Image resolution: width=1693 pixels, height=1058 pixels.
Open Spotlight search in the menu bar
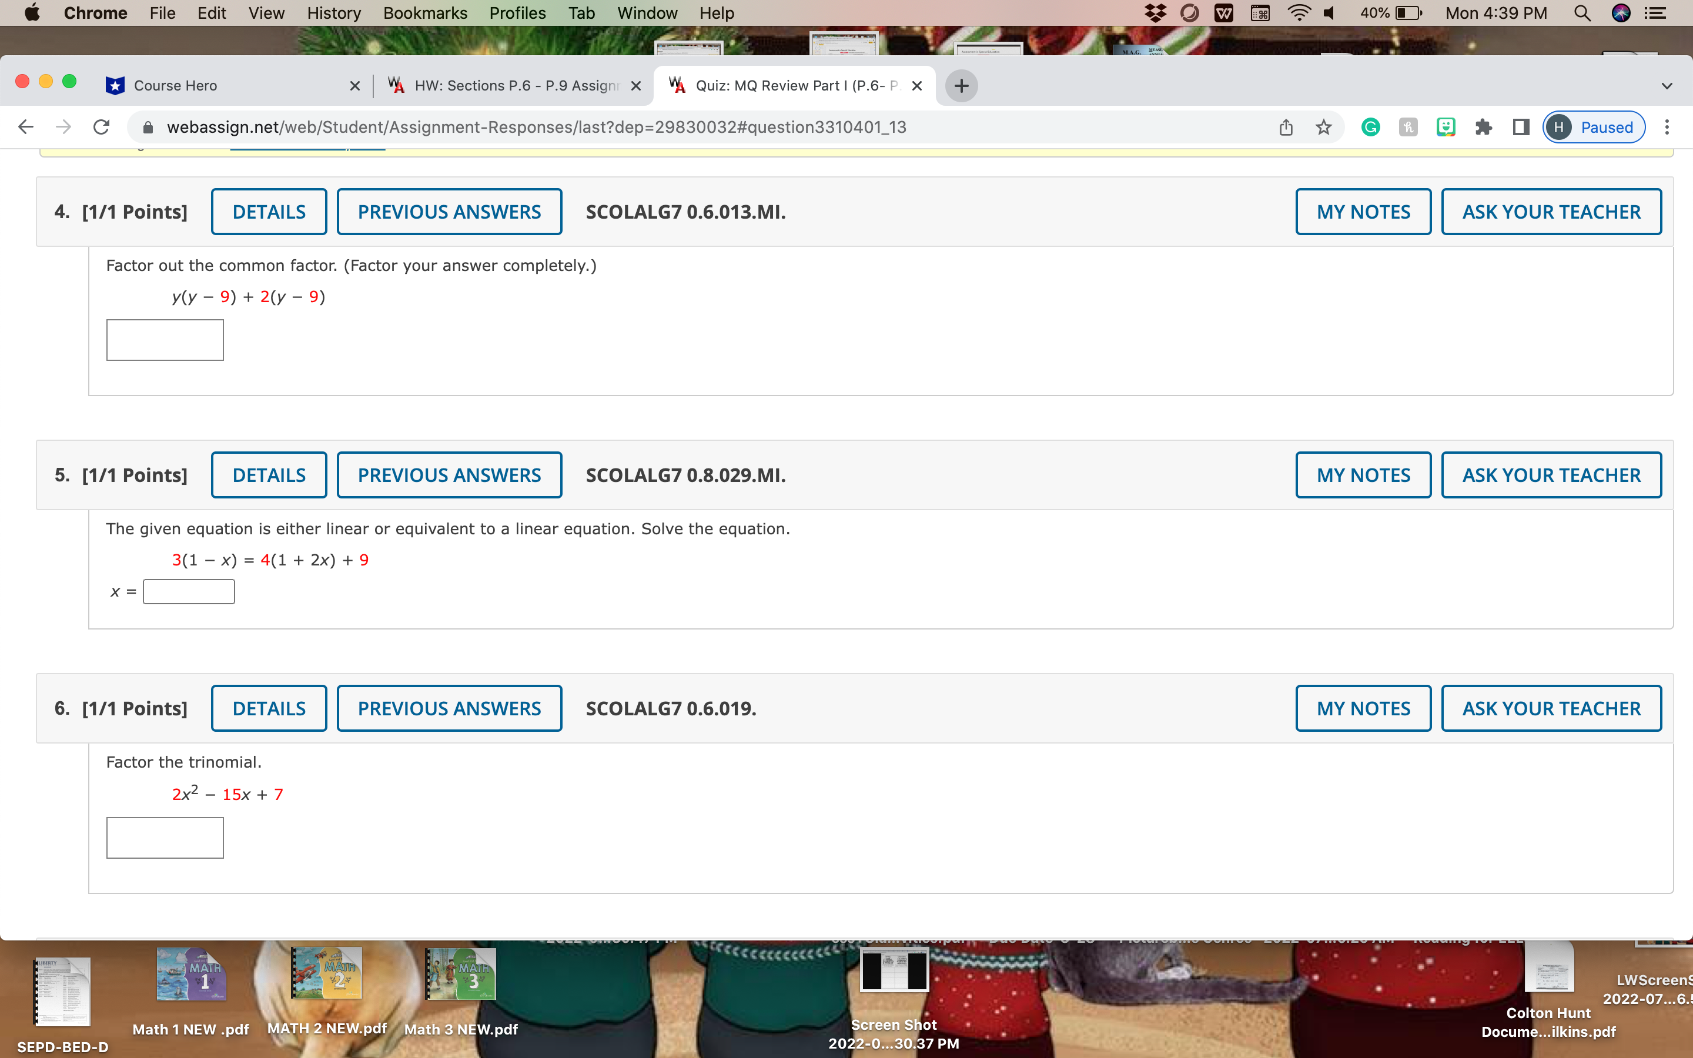tap(1582, 12)
